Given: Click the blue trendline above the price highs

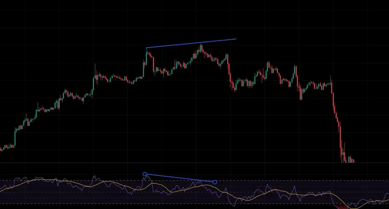Looking at the screenshot, I should [x=191, y=43].
